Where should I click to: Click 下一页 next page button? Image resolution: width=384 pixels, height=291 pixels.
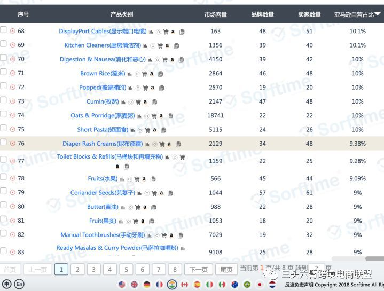199,270
